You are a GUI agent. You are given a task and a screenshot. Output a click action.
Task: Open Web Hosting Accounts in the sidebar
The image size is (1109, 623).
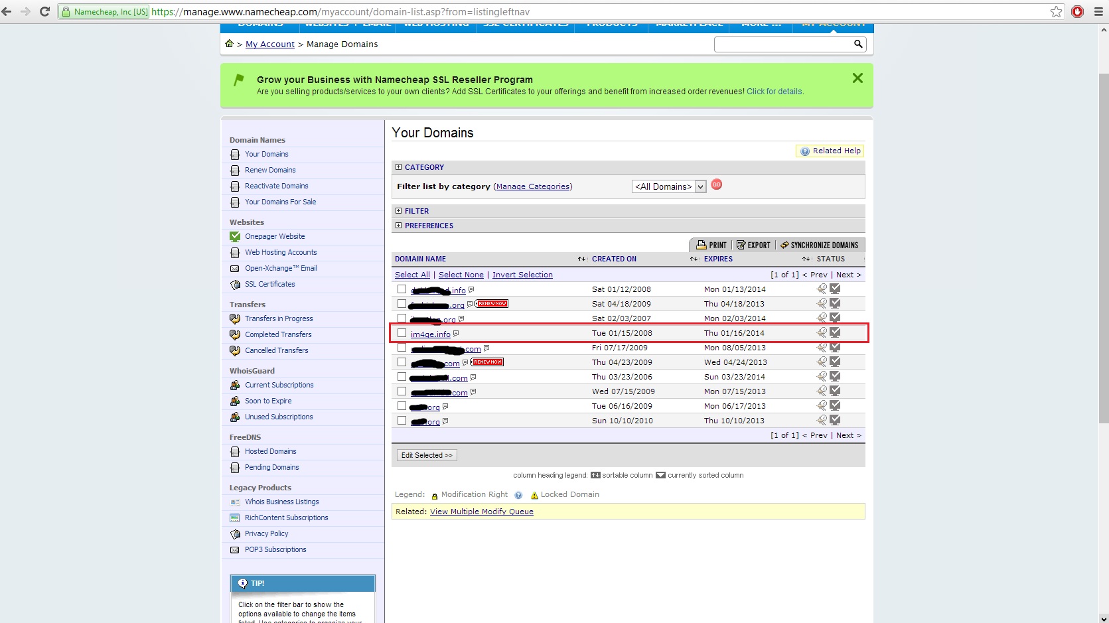[x=281, y=252]
